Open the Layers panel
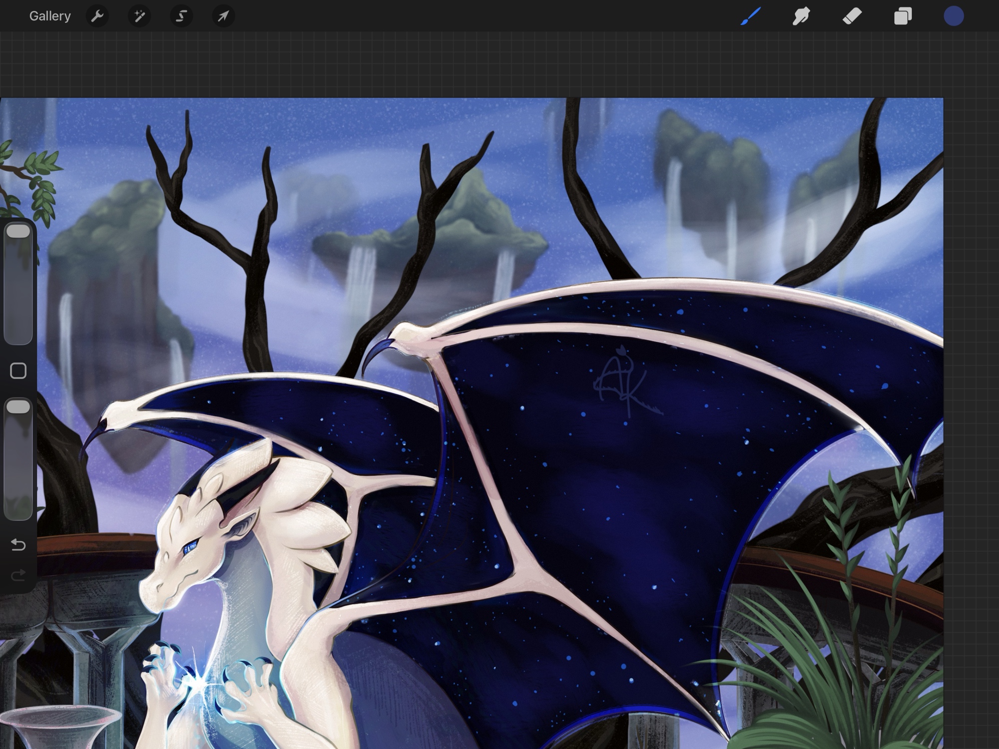This screenshot has height=749, width=999. point(903,16)
